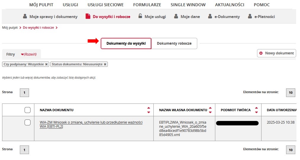Toggle the select-all checkbox in table header
300x160 pixels.
click(28, 110)
